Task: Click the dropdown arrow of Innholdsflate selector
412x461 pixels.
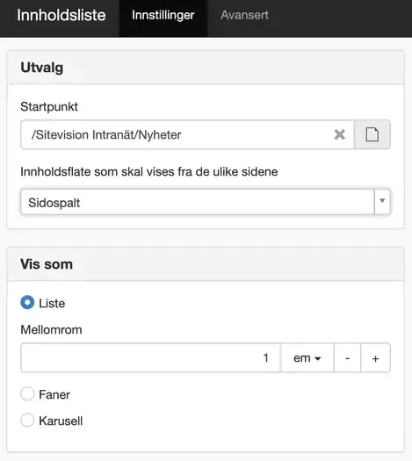Action: point(382,201)
